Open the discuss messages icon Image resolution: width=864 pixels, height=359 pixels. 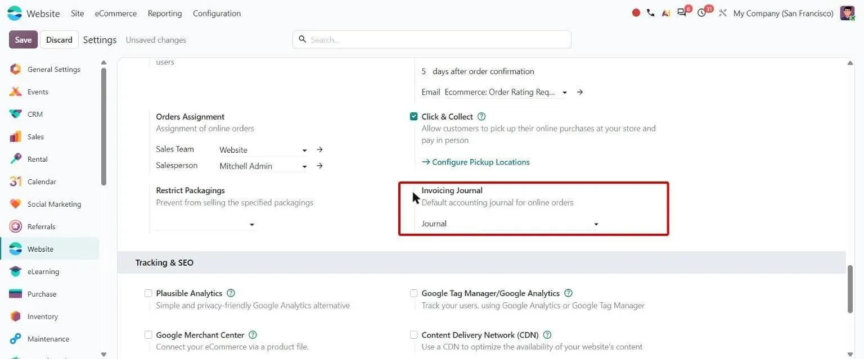tap(682, 13)
